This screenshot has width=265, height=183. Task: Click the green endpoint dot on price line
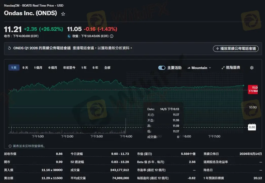coord(243,85)
